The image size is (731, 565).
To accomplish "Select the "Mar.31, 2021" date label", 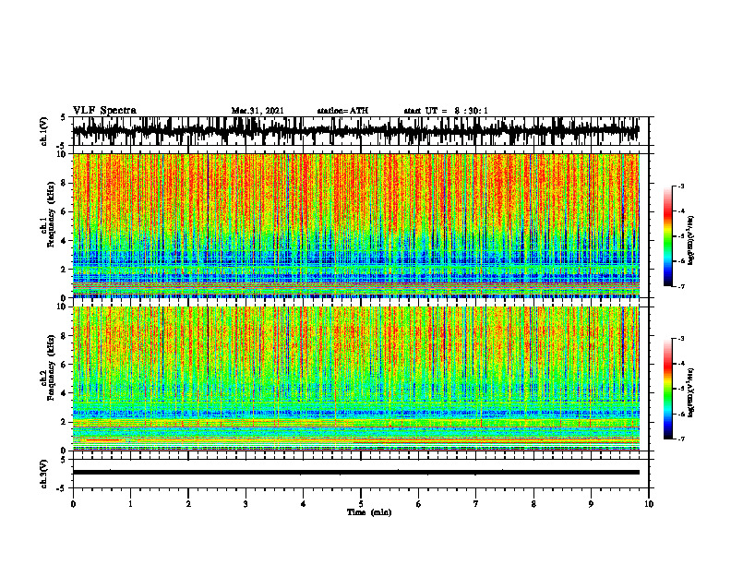I will click(x=258, y=111).
